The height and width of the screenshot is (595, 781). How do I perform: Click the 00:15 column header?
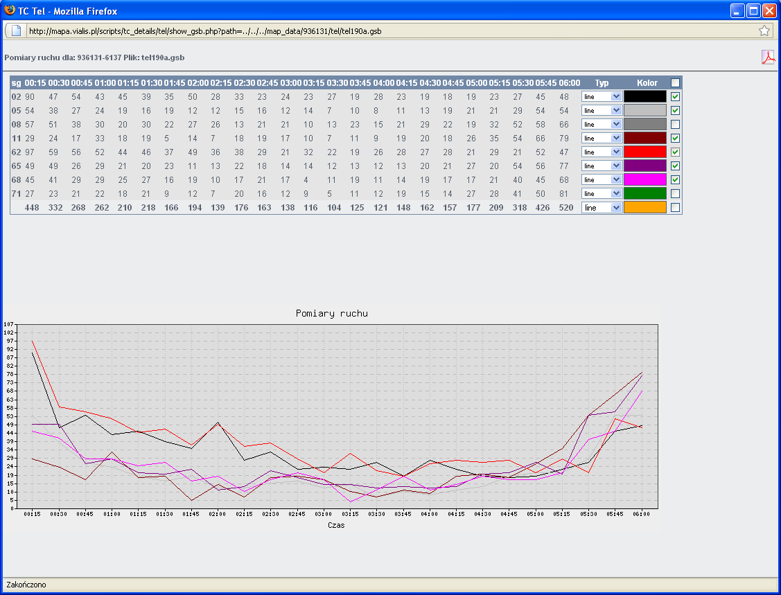[x=35, y=82]
